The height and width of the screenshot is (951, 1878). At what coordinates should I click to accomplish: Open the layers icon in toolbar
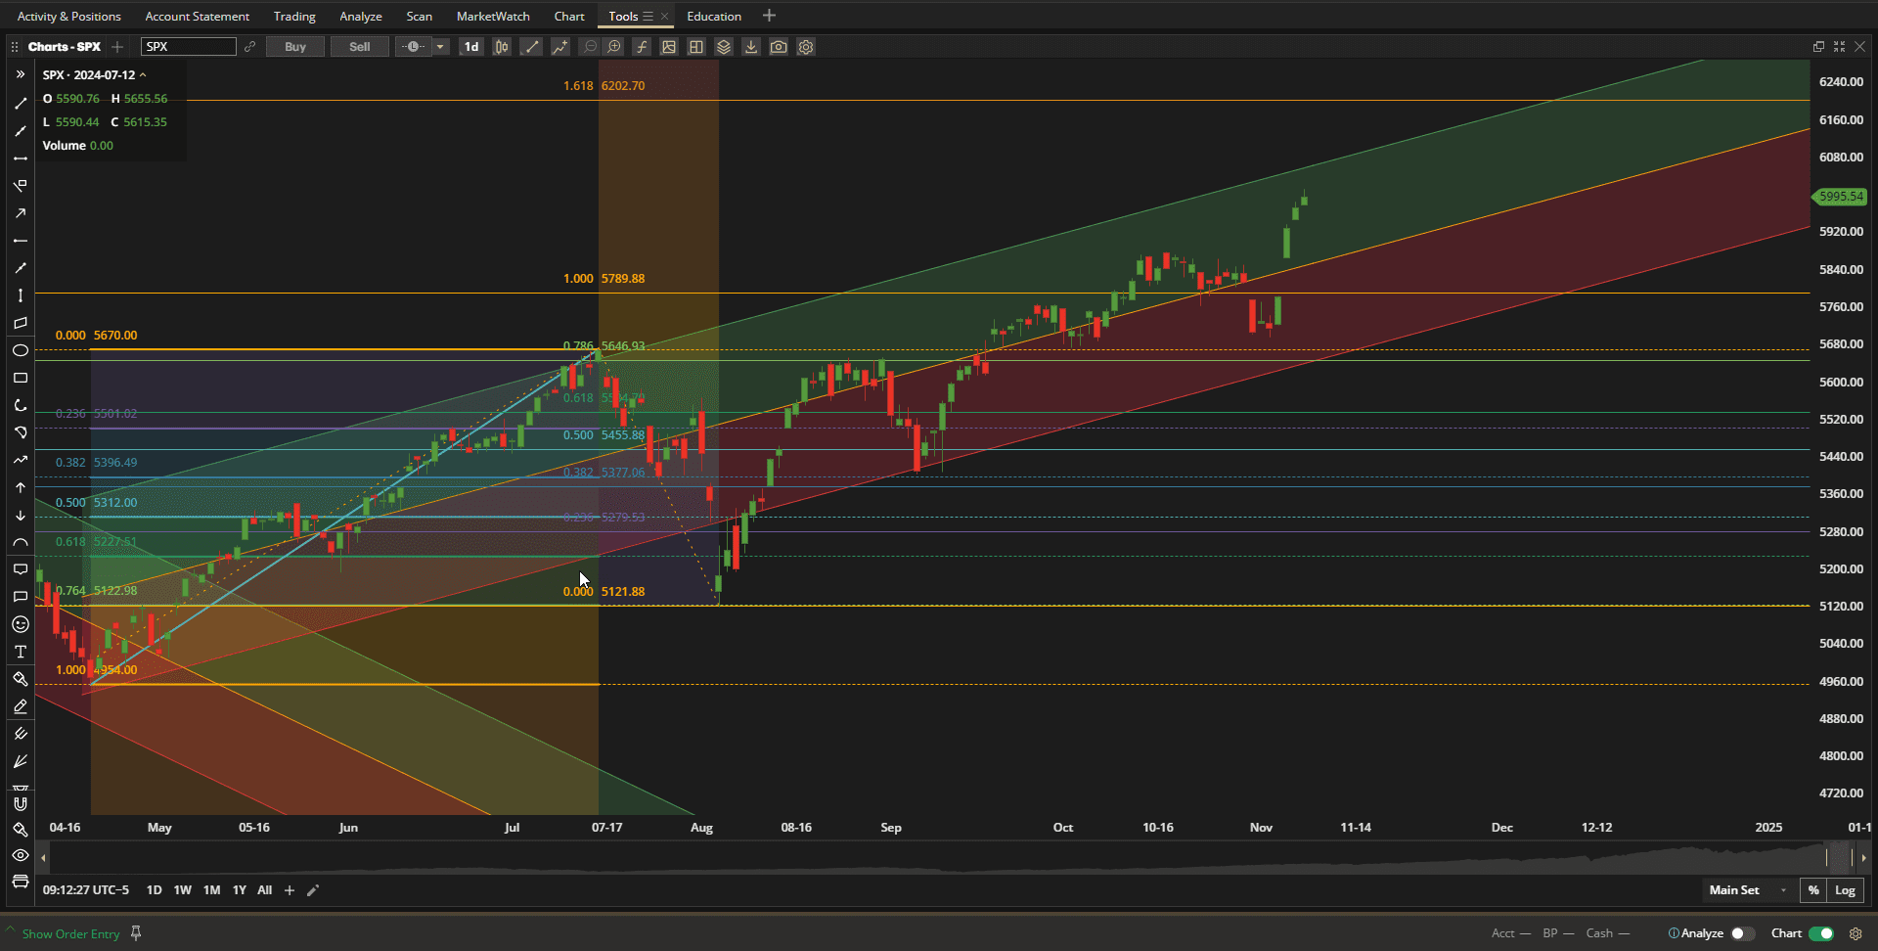724,47
